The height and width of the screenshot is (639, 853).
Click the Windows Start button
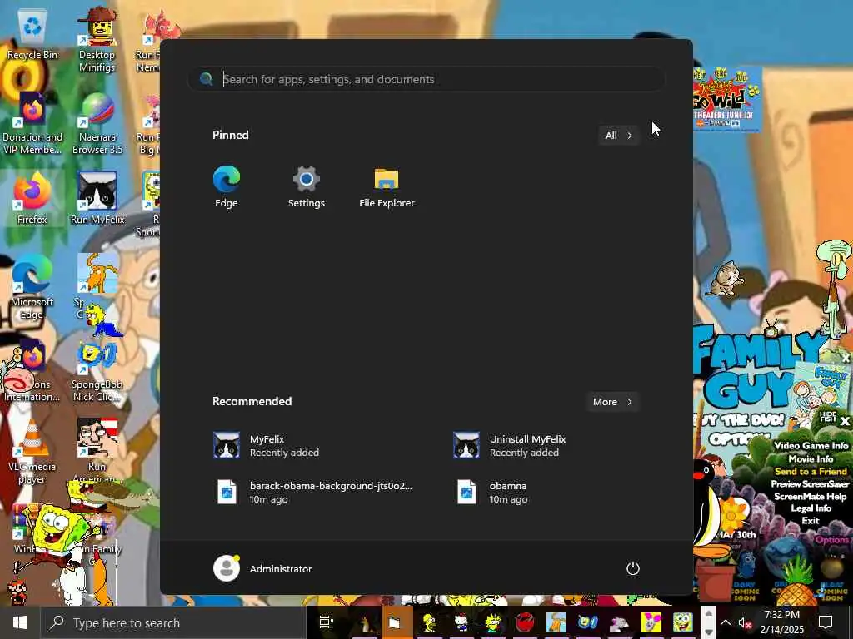20,622
